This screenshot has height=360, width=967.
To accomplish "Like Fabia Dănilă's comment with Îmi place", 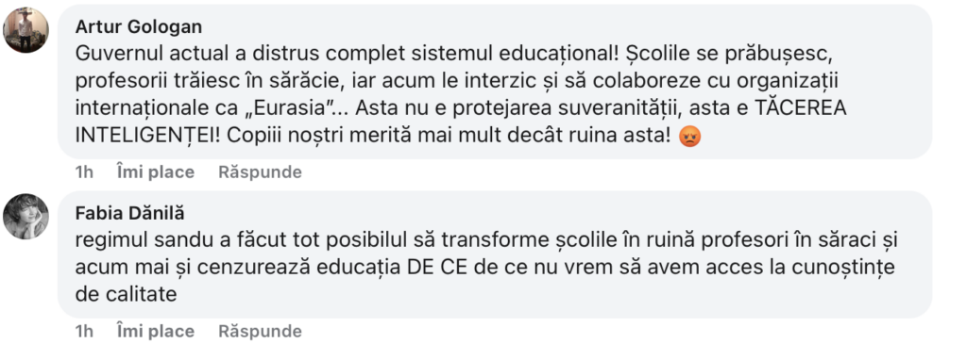I will tap(156, 332).
